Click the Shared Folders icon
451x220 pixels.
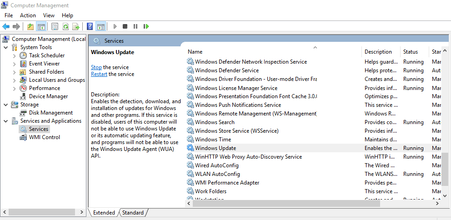pyautogui.click(x=23, y=72)
